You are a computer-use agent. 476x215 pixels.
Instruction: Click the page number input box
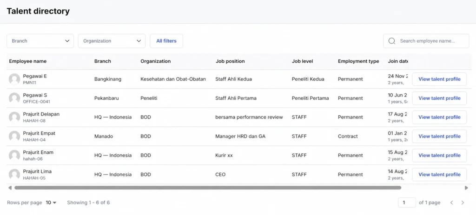click(407, 202)
